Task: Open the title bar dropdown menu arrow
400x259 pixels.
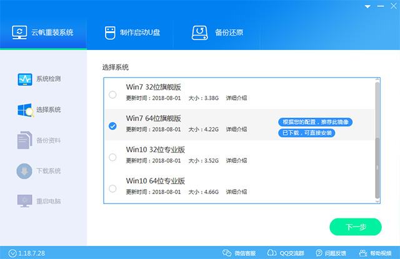Action: pos(367,7)
